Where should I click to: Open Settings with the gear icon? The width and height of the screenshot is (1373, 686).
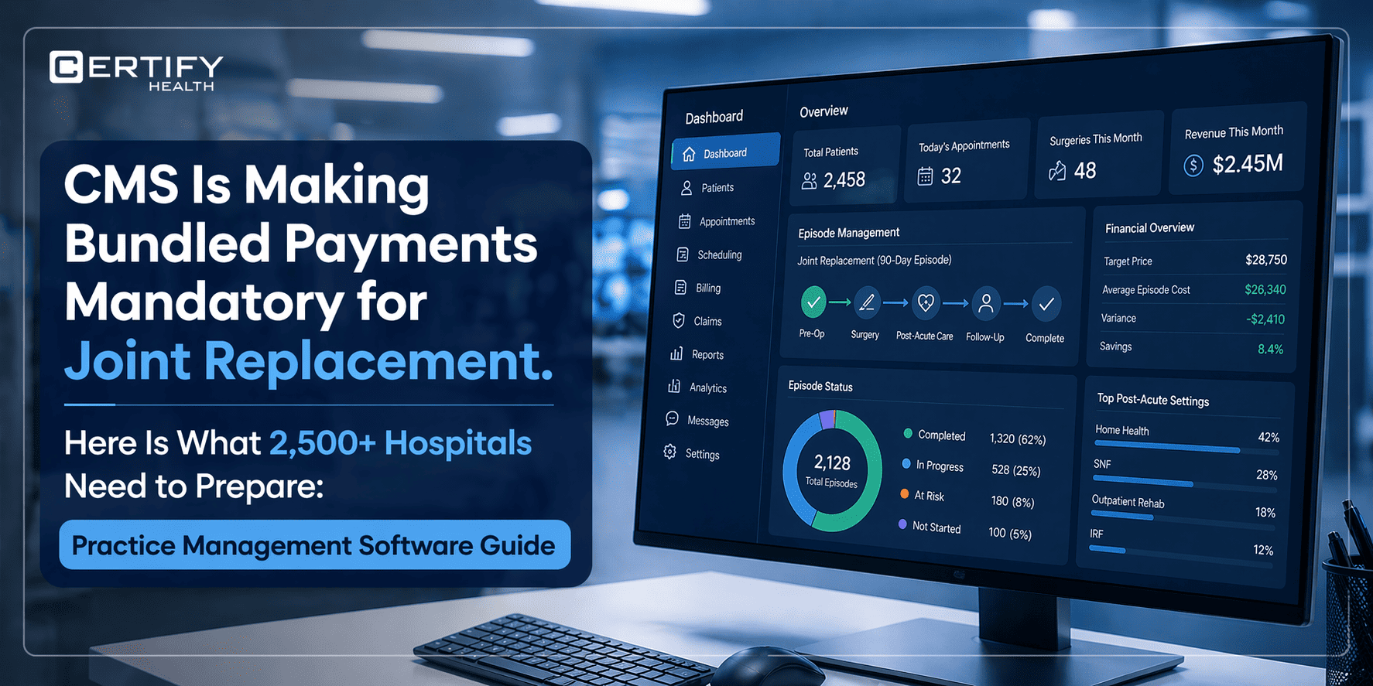coord(670,452)
